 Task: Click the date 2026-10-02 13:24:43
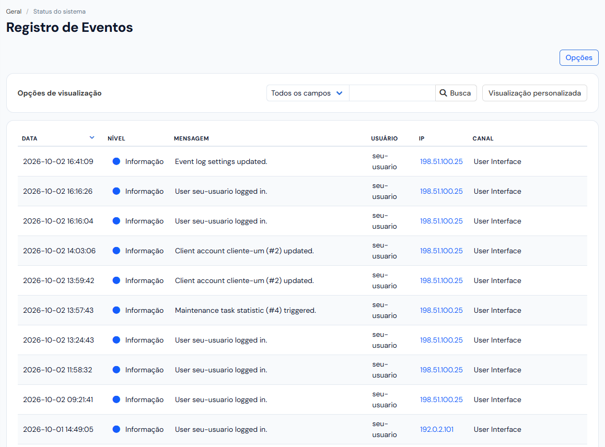click(x=59, y=340)
